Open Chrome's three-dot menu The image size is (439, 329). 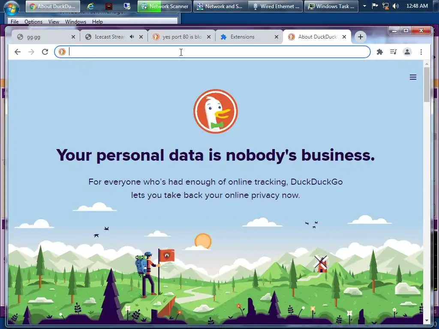(x=421, y=52)
